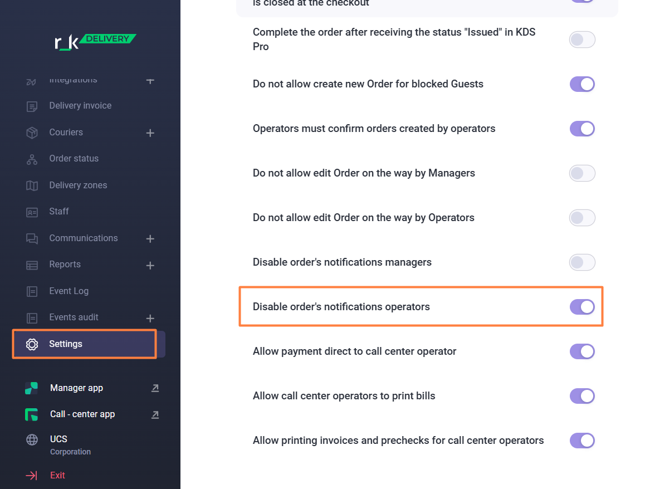This screenshot has width=645, height=489.
Task: Expand the Couriers submenu plus
Action: pos(150,133)
